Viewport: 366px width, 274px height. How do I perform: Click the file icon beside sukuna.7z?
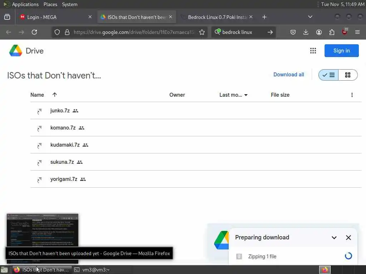pos(39,162)
